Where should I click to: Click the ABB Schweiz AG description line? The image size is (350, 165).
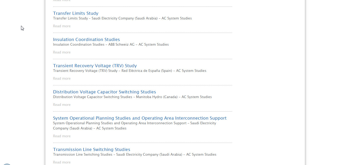tap(111, 45)
